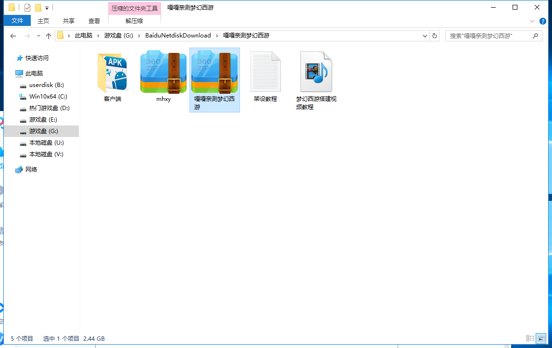
Task: Open drive 本地磁盘 (U:)
Action: pos(46,142)
